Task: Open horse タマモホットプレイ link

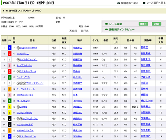Action: point(28,71)
